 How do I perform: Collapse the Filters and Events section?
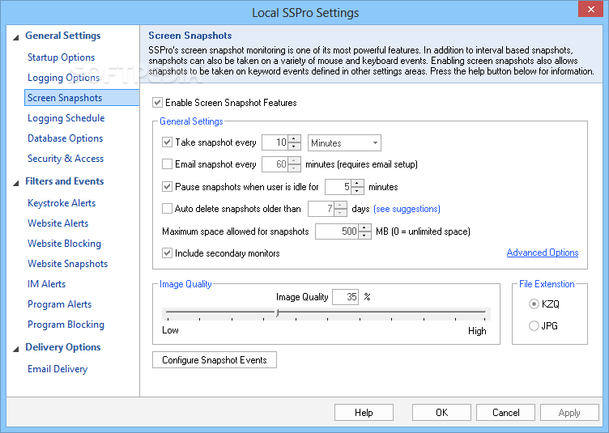pos(16,183)
